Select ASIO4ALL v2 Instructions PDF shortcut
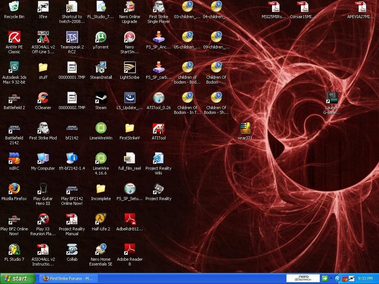 point(43,249)
